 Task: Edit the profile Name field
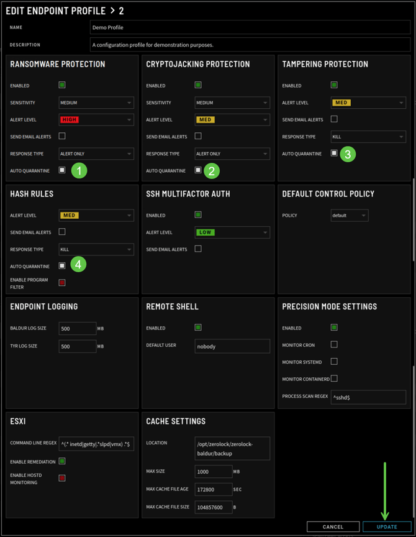coord(250,27)
